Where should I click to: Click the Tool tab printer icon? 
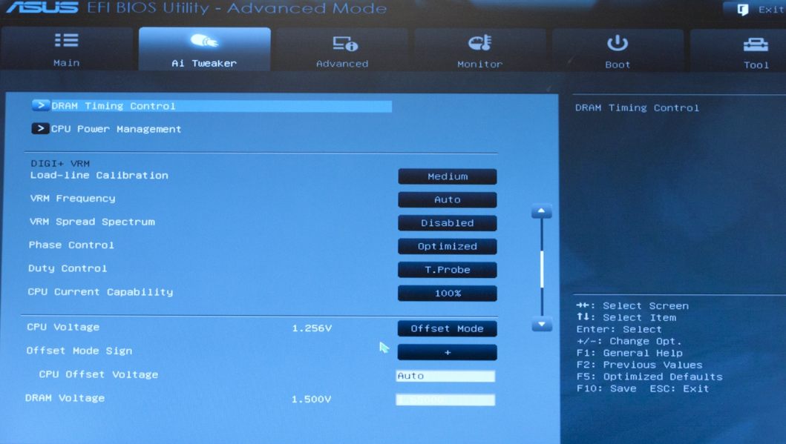tap(756, 44)
